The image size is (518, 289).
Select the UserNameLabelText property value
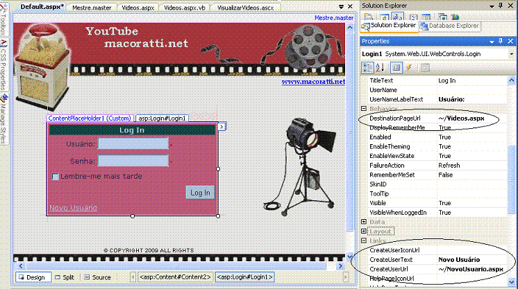tap(471, 99)
